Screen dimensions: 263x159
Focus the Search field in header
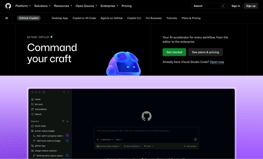click(x=209, y=6)
